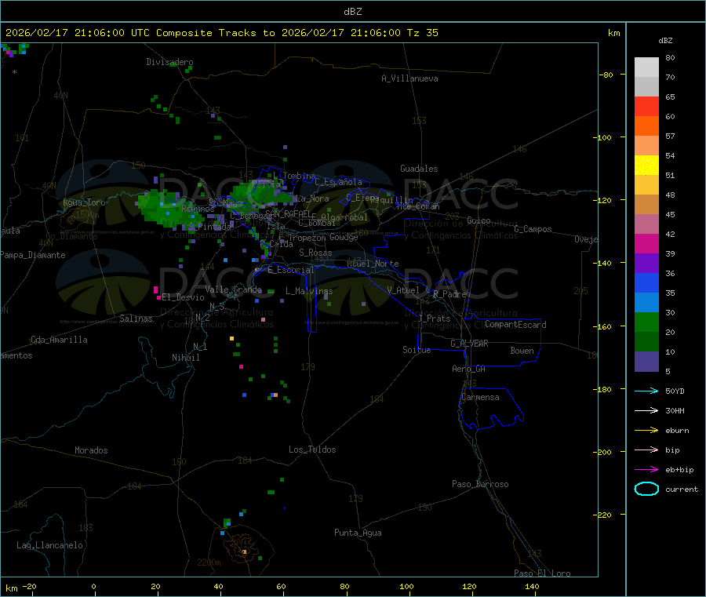Viewport: 706px width, 597px height.
Task: Pick the 60 dBZ orange swatch
Action: (646, 126)
